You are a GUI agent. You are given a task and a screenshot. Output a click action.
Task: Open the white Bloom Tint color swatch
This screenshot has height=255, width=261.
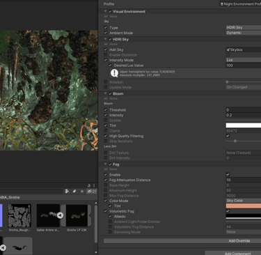(244, 125)
